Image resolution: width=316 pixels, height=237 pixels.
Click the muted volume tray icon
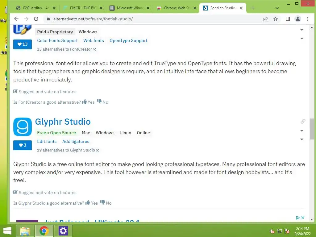[x=272, y=231]
